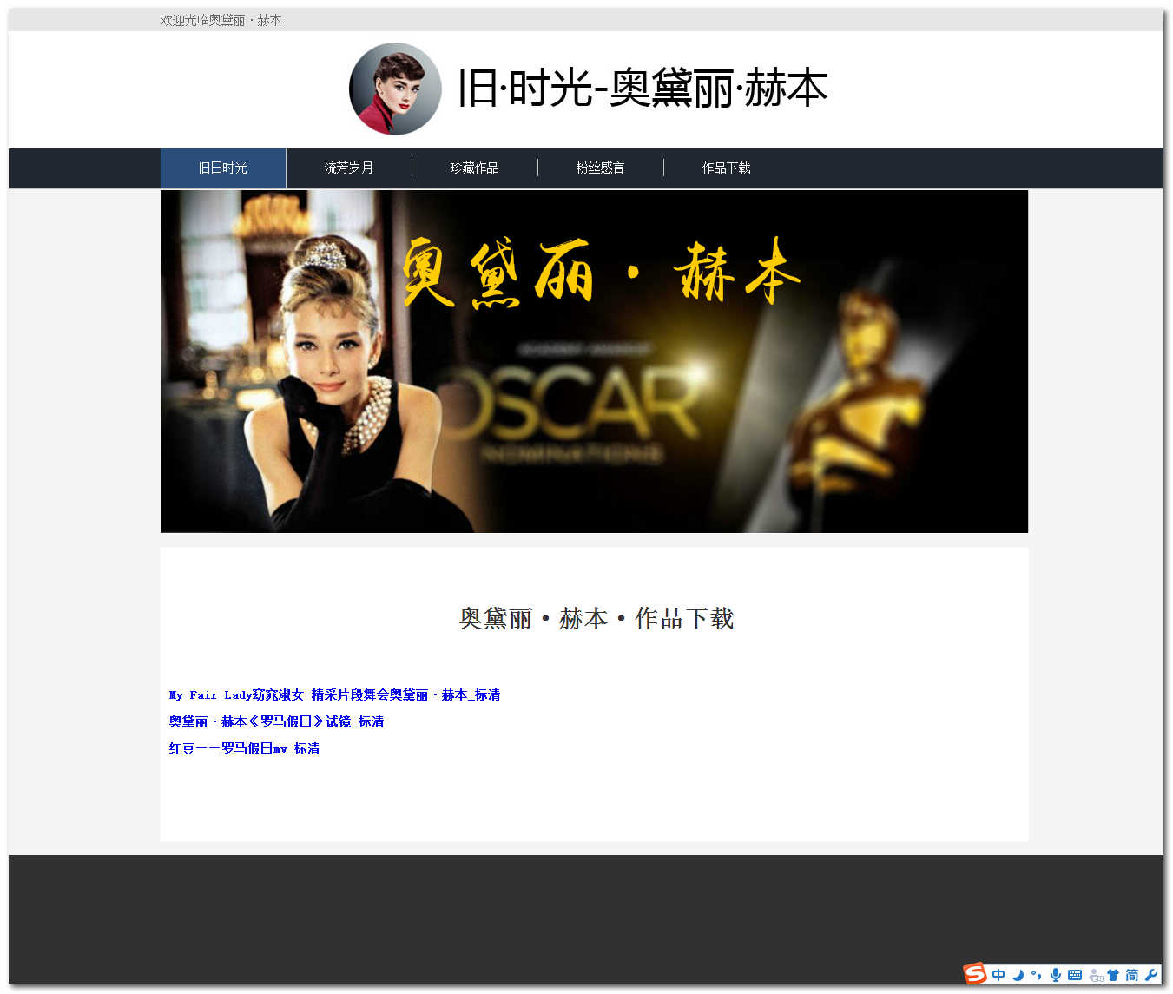Toggle the punctuation mode icon

click(x=1037, y=975)
